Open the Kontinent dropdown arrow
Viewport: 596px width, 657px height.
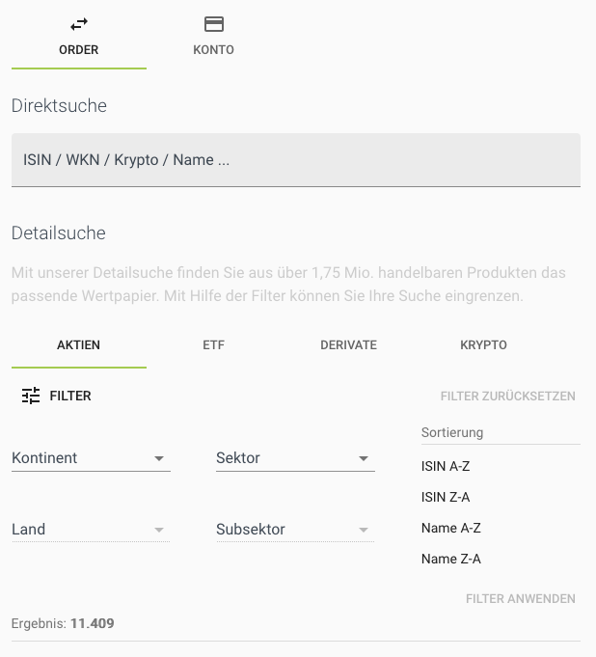pyautogui.click(x=159, y=459)
